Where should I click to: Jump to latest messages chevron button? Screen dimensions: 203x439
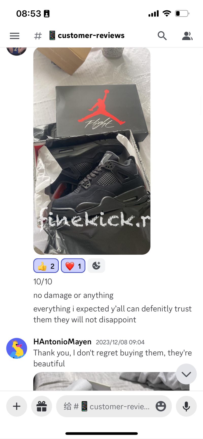tap(186, 374)
